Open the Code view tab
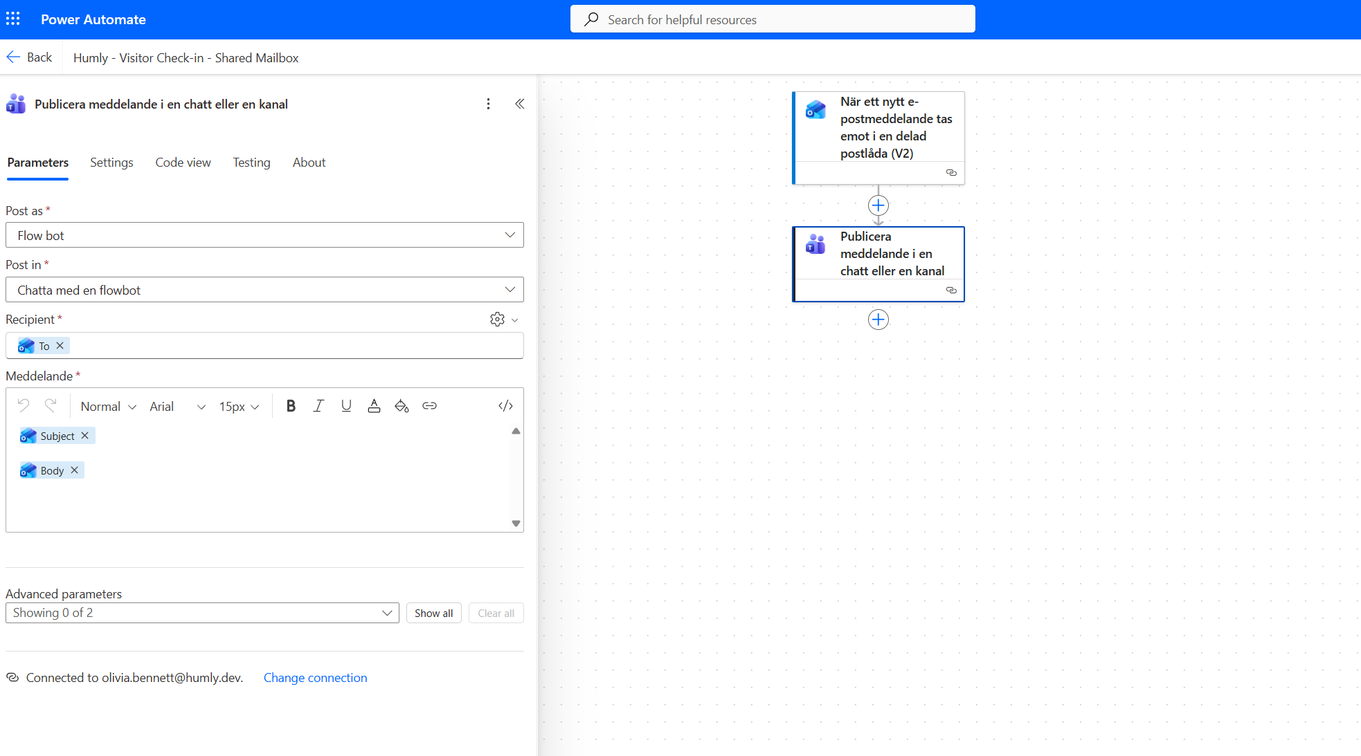This screenshot has height=756, width=1361. pos(183,163)
